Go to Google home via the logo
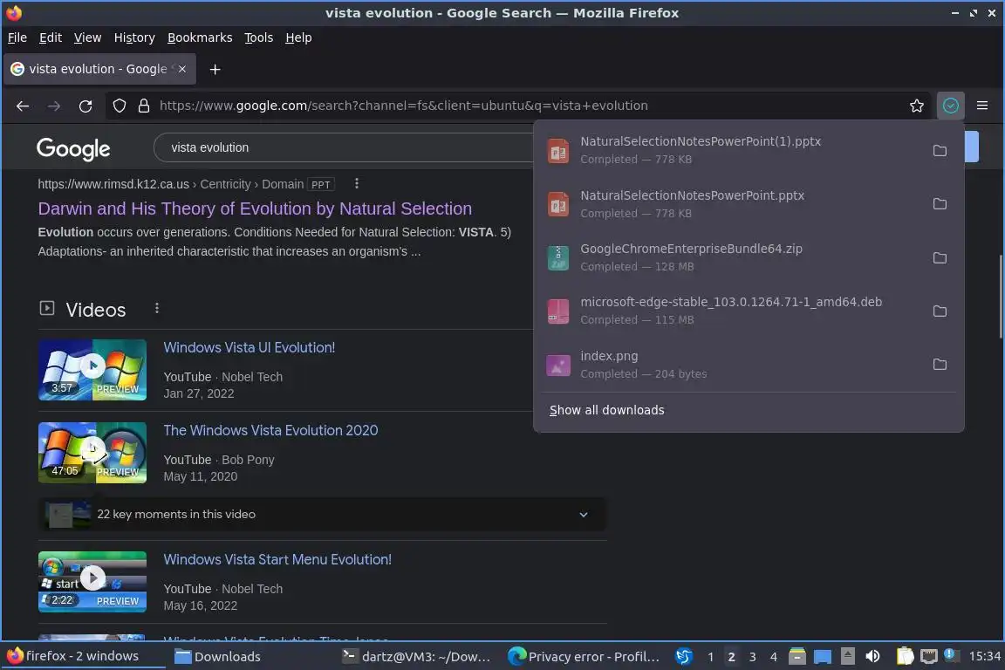Image resolution: width=1005 pixels, height=670 pixels. coord(73,148)
